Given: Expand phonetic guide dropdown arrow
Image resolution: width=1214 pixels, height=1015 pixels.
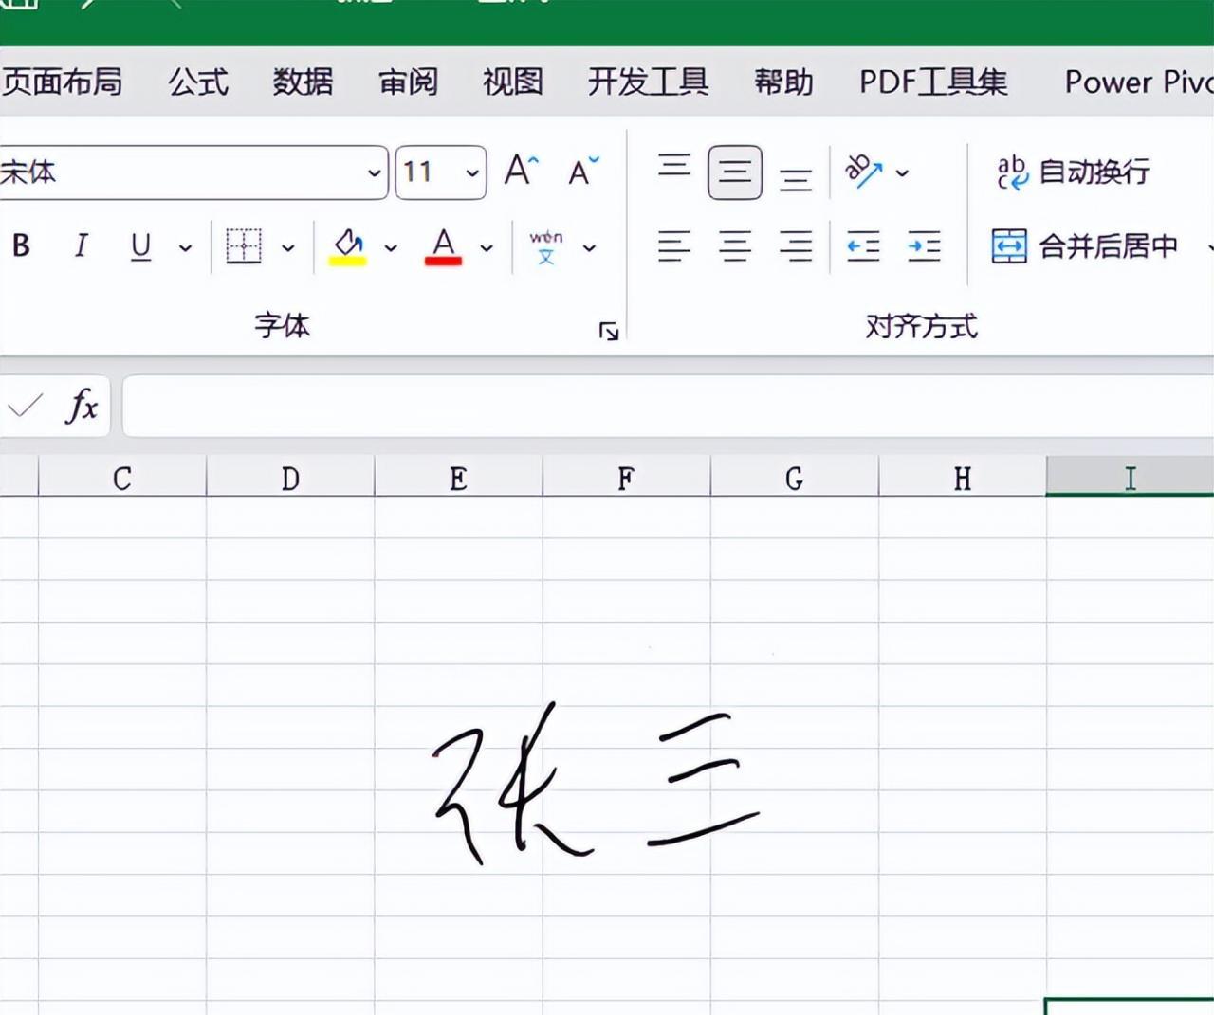Looking at the screenshot, I should 589,248.
